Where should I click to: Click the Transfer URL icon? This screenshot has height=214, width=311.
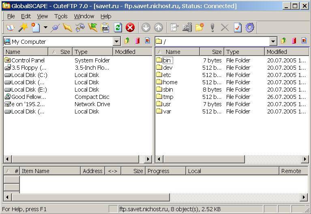(x=105, y=28)
